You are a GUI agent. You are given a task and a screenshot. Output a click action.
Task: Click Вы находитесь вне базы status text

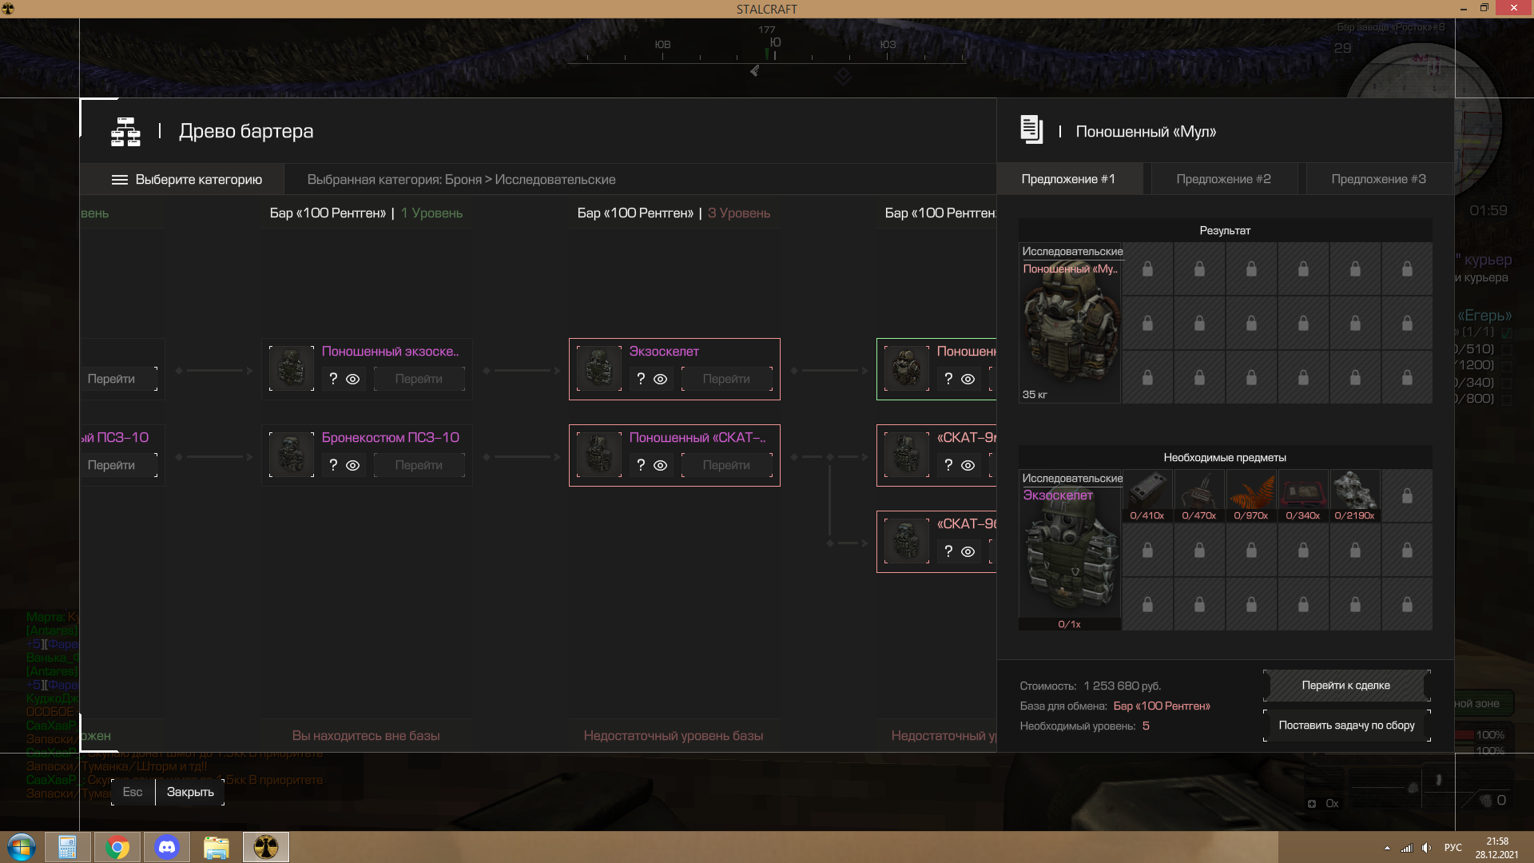click(366, 735)
